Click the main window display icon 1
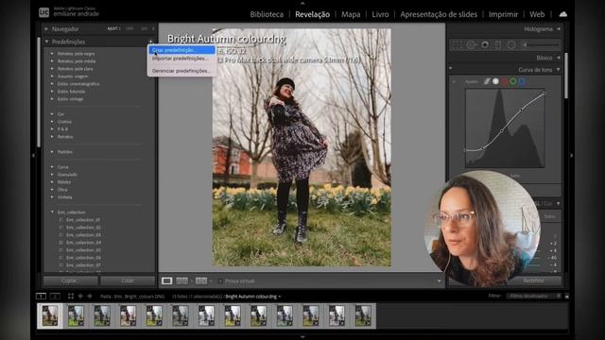The image size is (605, 340). (x=41, y=296)
